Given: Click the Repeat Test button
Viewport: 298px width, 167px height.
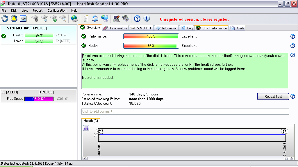Looking at the screenshot, I should [x=273, y=96].
